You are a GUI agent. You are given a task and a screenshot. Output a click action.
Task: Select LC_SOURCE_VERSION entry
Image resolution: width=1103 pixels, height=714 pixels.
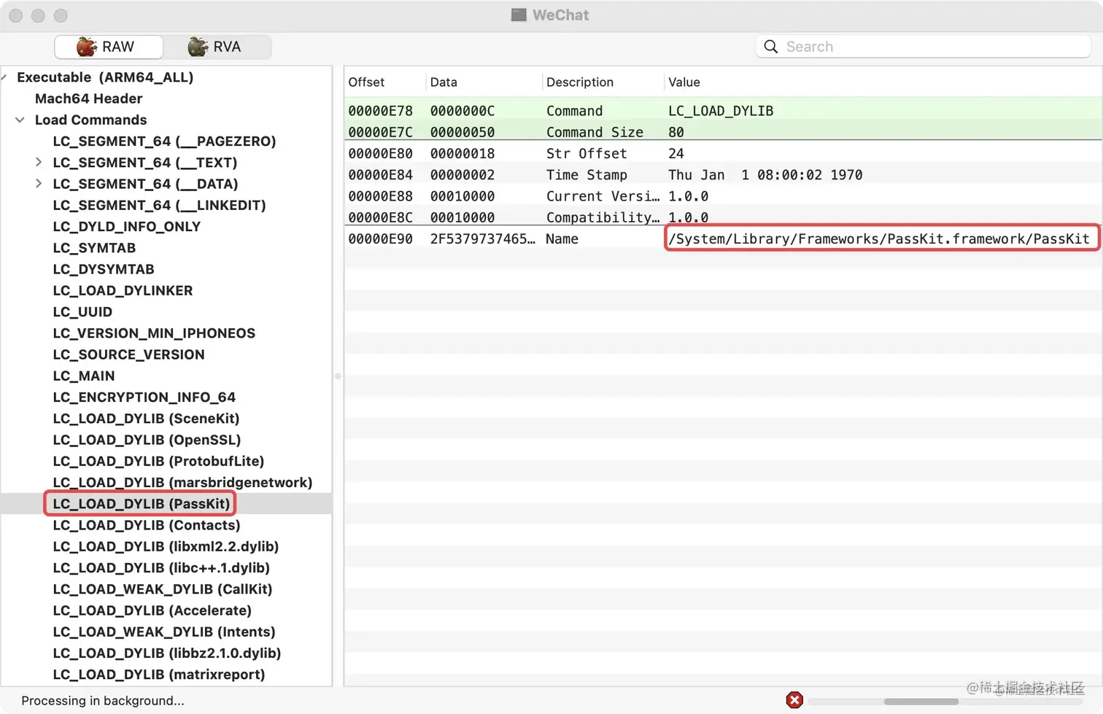(128, 354)
